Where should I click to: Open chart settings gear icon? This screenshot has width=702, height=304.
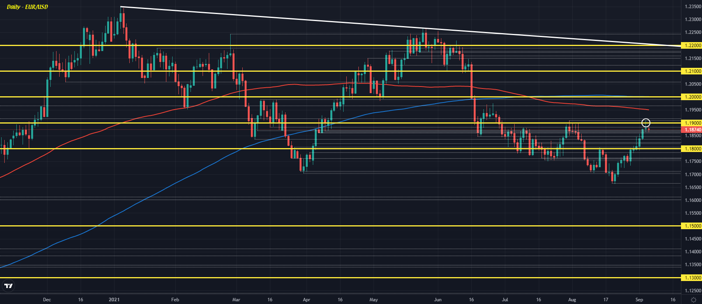[x=693, y=300]
